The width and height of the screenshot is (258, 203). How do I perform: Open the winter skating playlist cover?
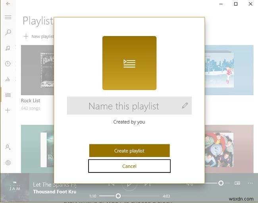pos(229,70)
